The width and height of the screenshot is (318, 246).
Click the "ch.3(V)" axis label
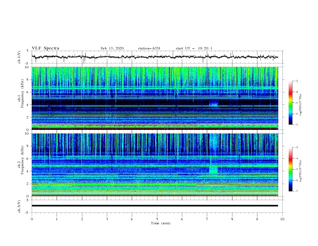[19, 207]
